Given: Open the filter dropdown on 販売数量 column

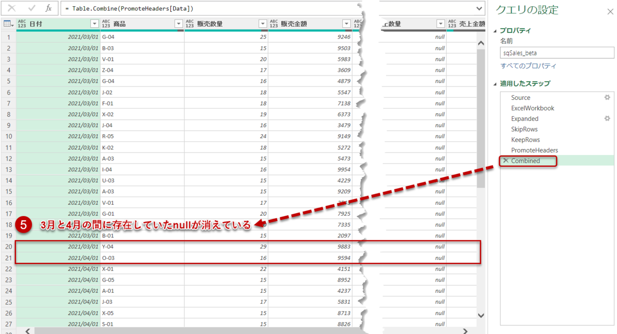Looking at the screenshot, I should coord(262,24).
